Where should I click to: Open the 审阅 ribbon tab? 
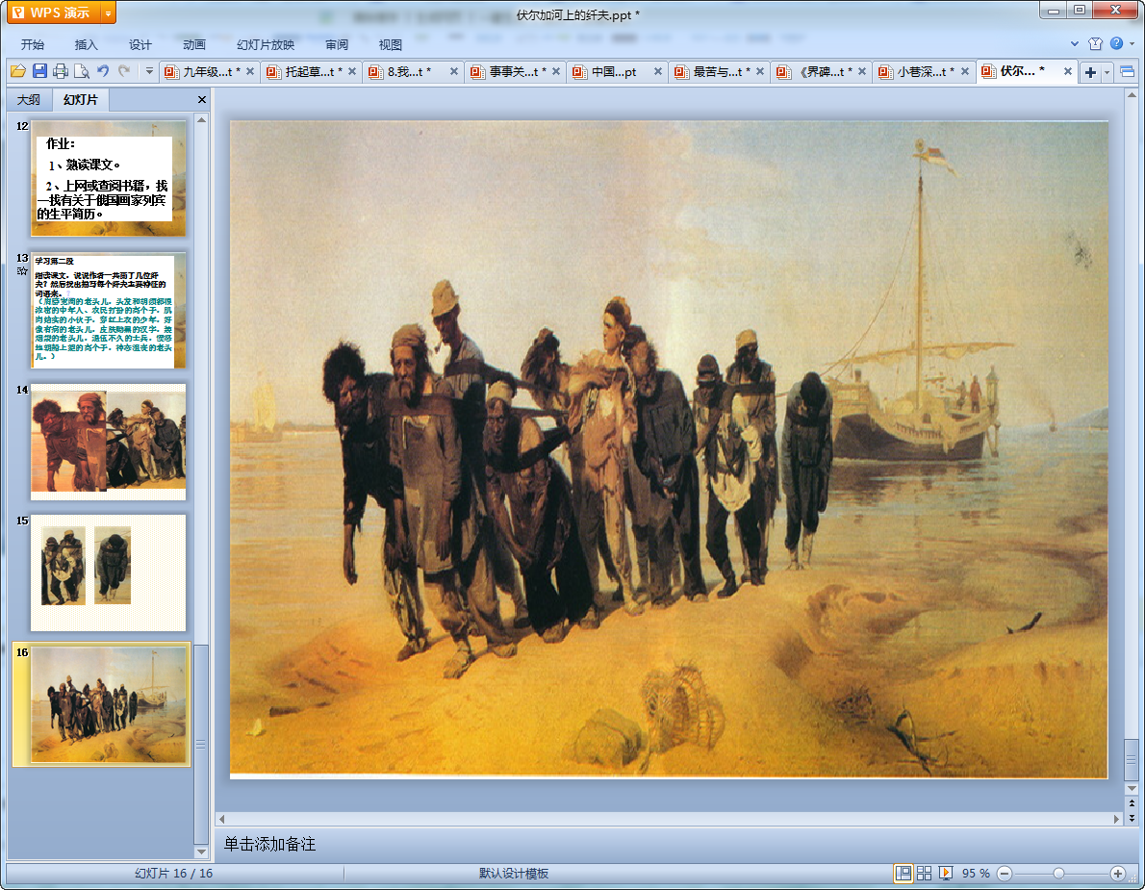[337, 44]
